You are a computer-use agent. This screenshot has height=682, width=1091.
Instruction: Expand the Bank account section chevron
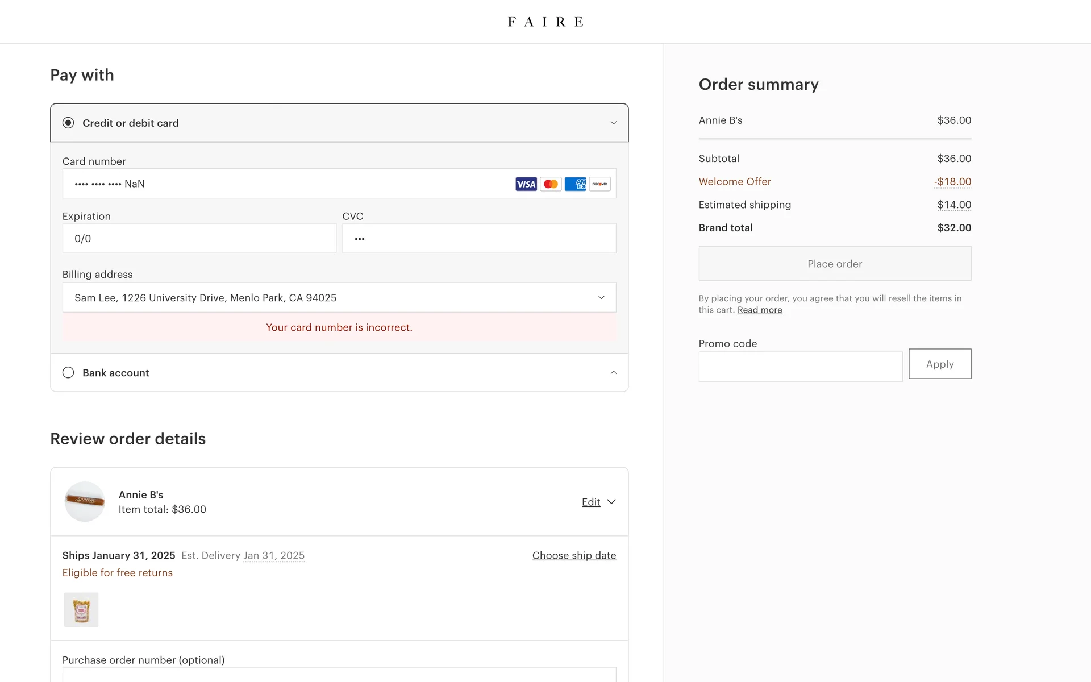point(613,373)
